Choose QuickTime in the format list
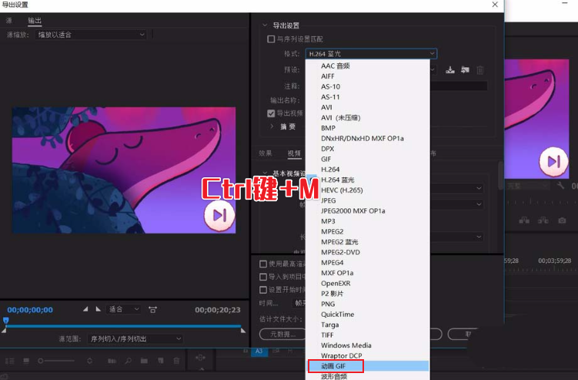This screenshot has width=578, height=380. coord(337,314)
